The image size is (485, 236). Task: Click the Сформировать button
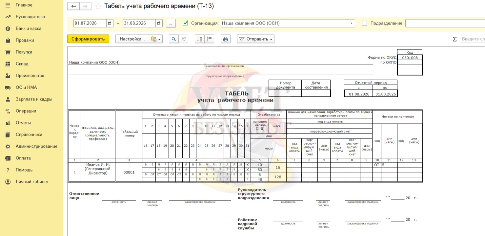click(x=88, y=39)
